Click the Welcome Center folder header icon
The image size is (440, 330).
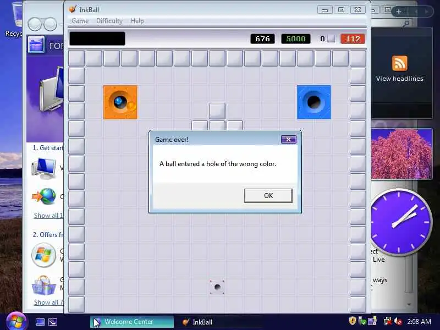tap(36, 45)
